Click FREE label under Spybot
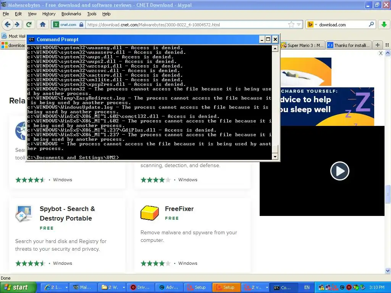 pyautogui.click(x=47, y=228)
